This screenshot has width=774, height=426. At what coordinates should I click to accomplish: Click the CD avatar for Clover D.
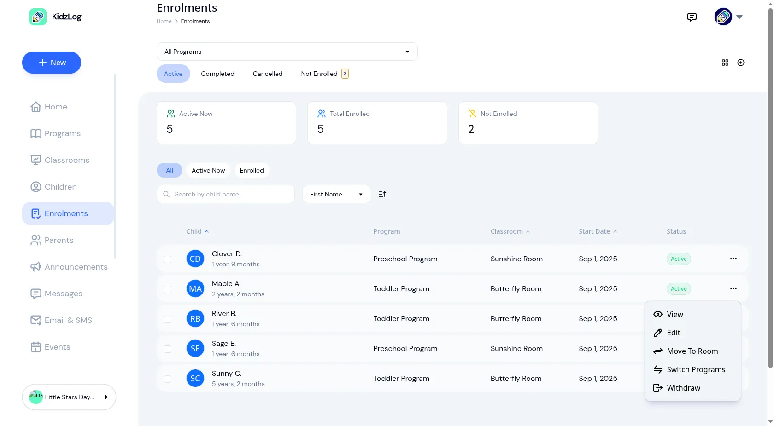(195, 259)
